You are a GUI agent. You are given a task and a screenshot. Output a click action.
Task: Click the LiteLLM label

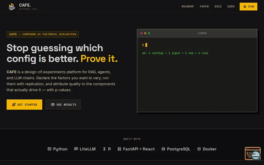coord(87,149)
